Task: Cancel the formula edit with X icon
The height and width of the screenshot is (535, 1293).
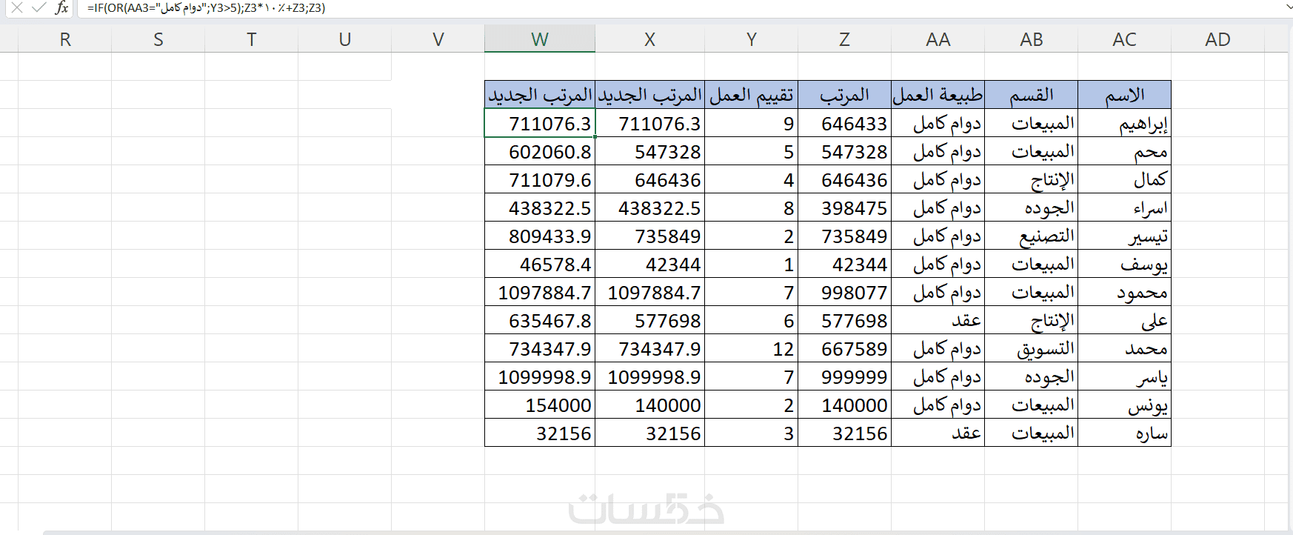Action: (x=17, y=7)
